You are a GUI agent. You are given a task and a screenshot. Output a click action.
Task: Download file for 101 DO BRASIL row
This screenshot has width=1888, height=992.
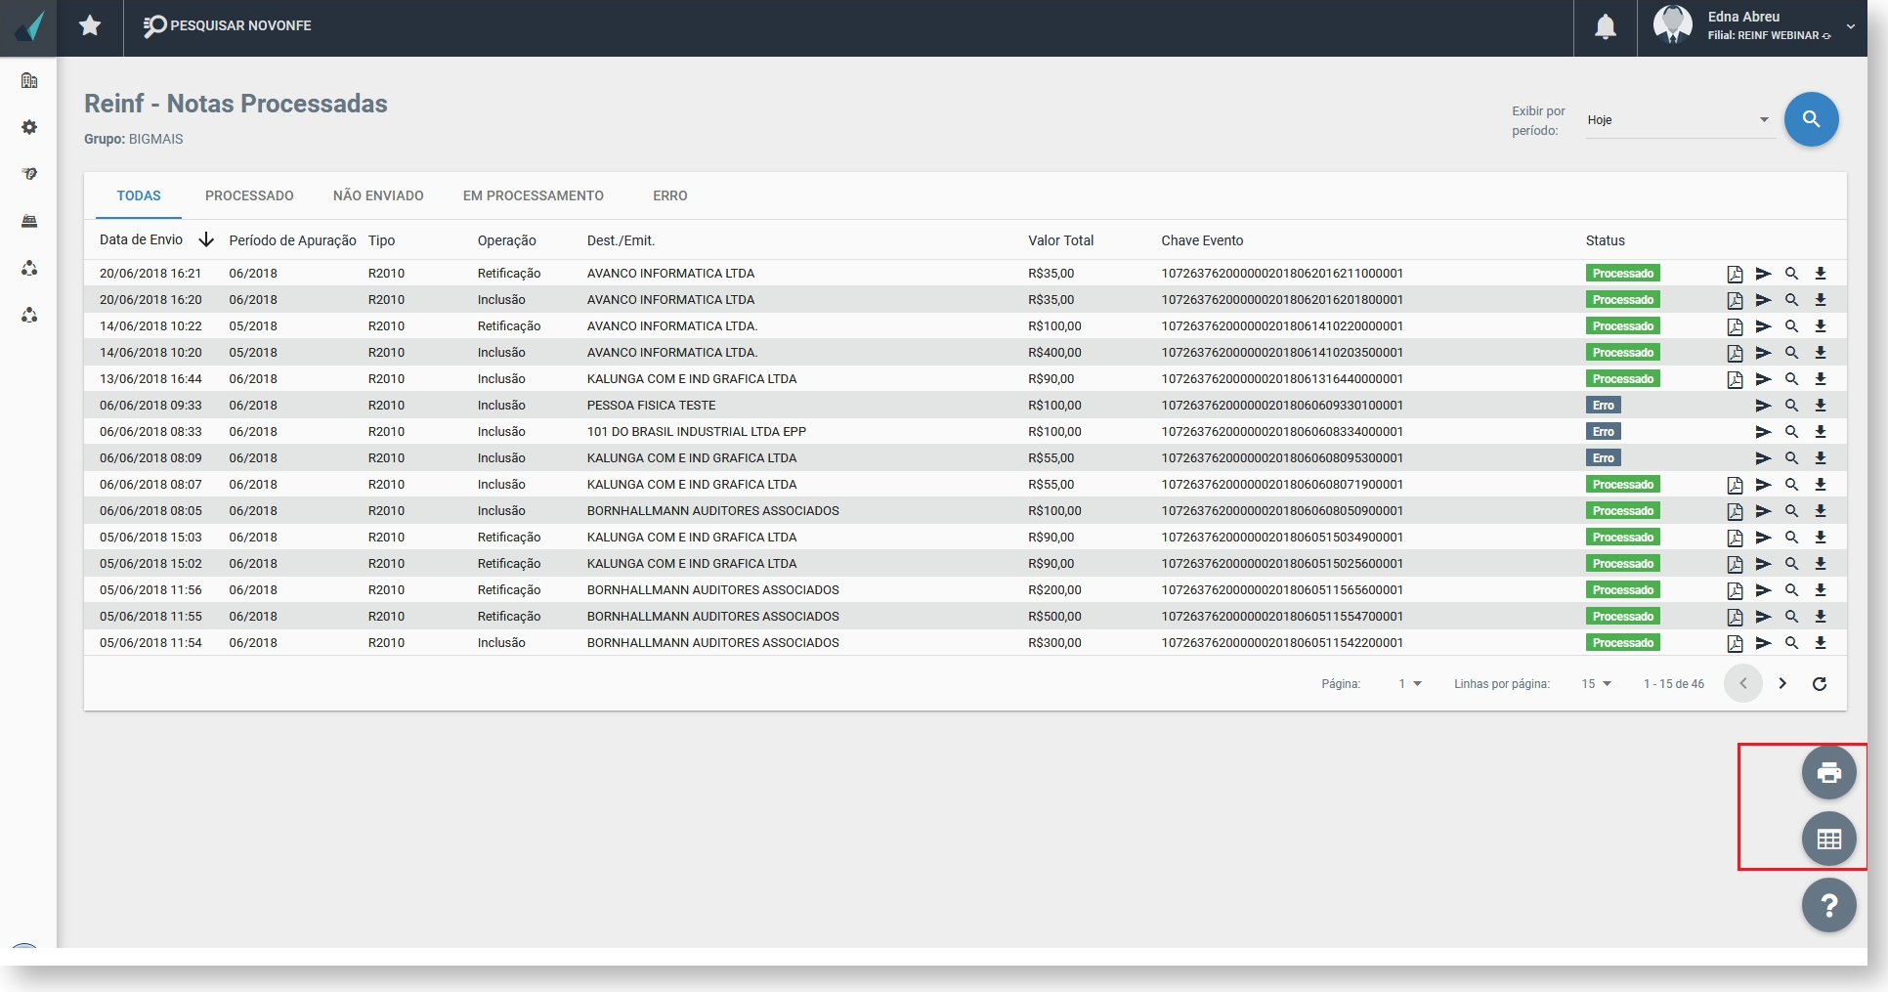1821,432
